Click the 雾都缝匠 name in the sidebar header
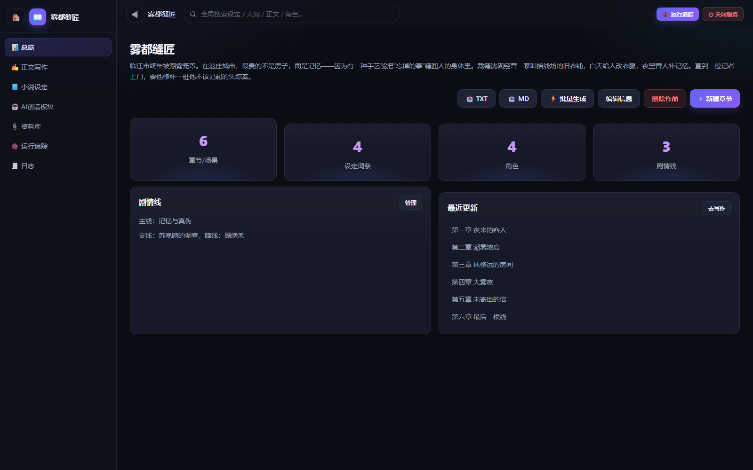Screen dimensions: 753x470 click(65, 17)
